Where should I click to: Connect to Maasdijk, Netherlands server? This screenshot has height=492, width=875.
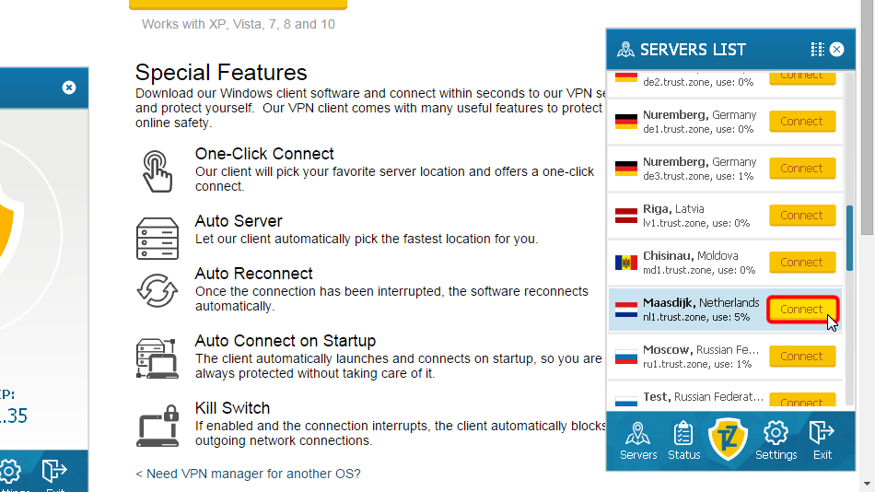point(801,310)
